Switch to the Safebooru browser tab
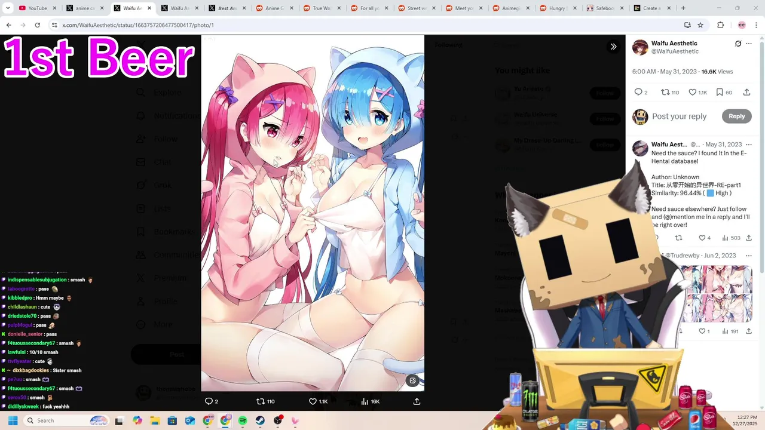 coord(605,8)
